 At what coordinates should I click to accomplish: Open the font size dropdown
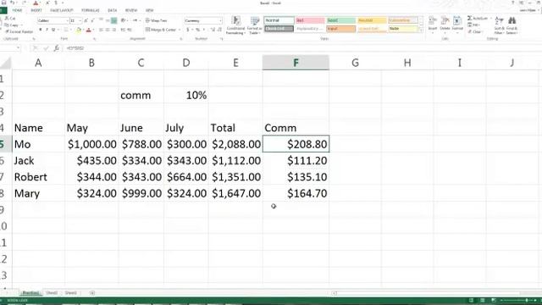coord(80,20)
